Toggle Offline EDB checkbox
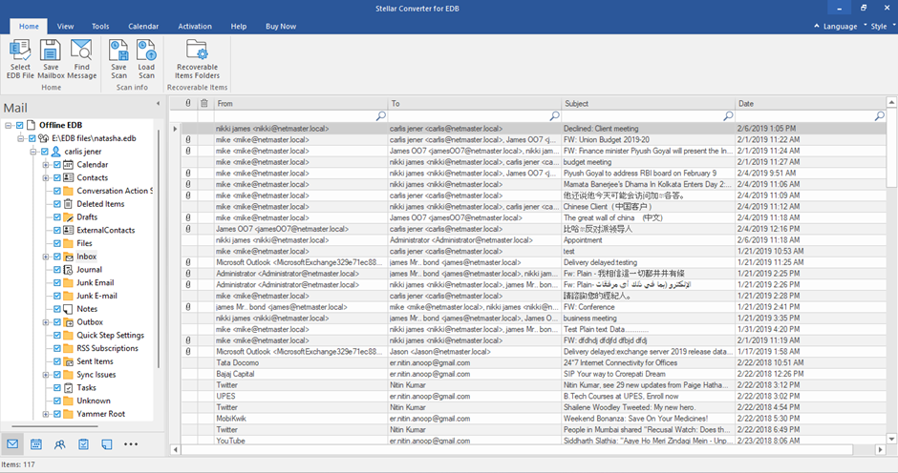Image resolution: width=898 pixels, height=473 pixels. coord(20,125)
